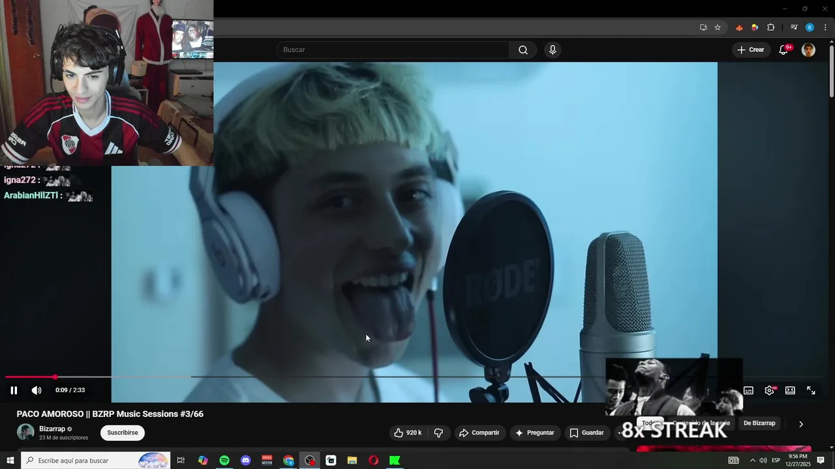Open Copilot from the taskbar

click(x=203, y=461)
